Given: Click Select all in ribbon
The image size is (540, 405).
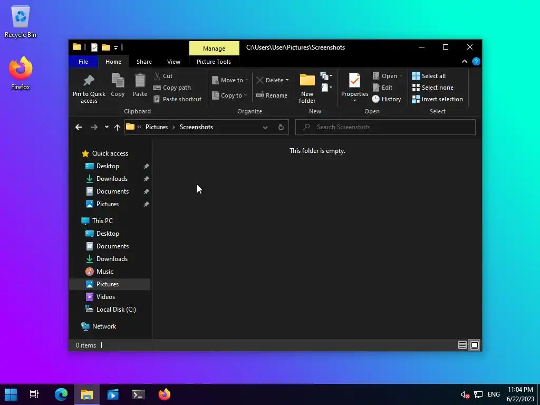Looking at the screenshot, I should (x=429, y=76).
